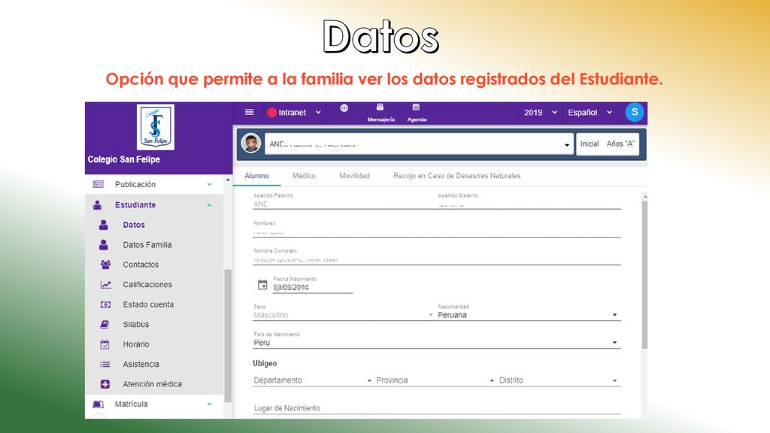Viewport: 770px width, 433px height.
Task: Open the Intranet dropdown
Action: click(x=294, y=113)
